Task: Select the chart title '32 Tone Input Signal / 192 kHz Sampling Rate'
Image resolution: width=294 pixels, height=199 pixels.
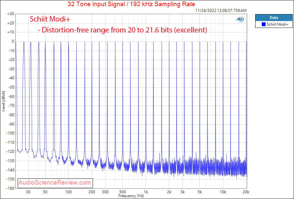Action: (x=131, y=4)
